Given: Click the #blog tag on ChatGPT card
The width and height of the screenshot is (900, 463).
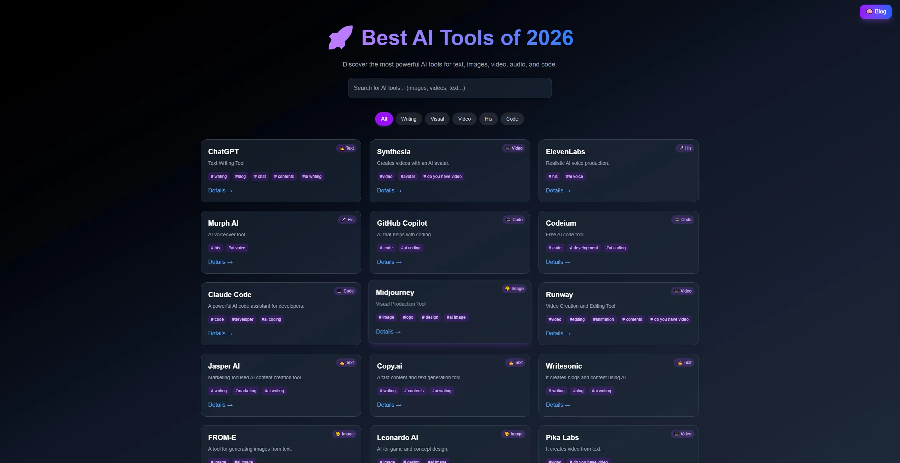Looking at the screenshot, I should coord(240,176).
